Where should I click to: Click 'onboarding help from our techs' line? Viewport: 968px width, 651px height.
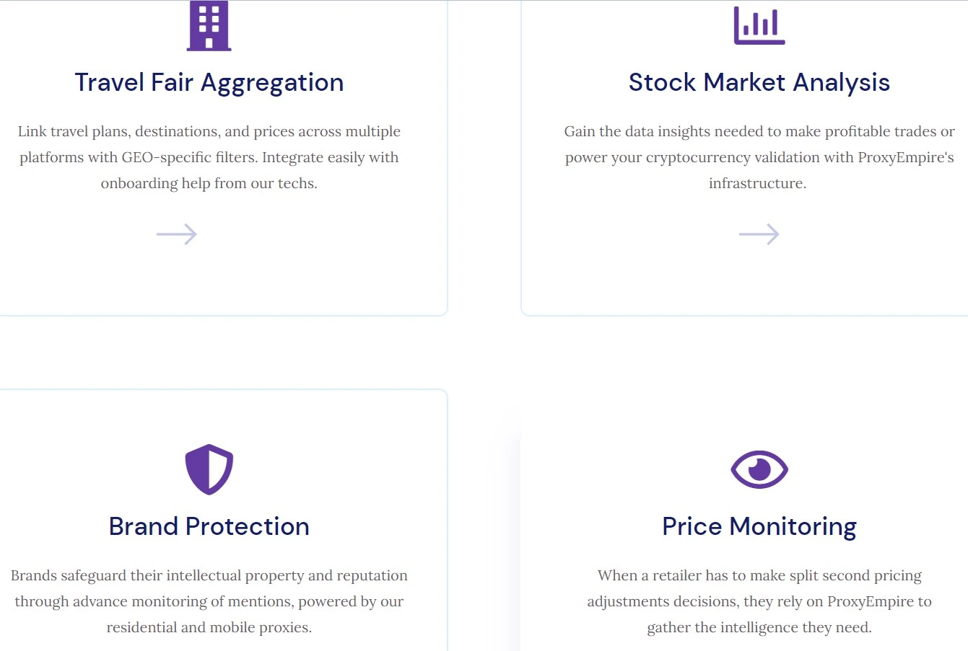pos(209,184)
